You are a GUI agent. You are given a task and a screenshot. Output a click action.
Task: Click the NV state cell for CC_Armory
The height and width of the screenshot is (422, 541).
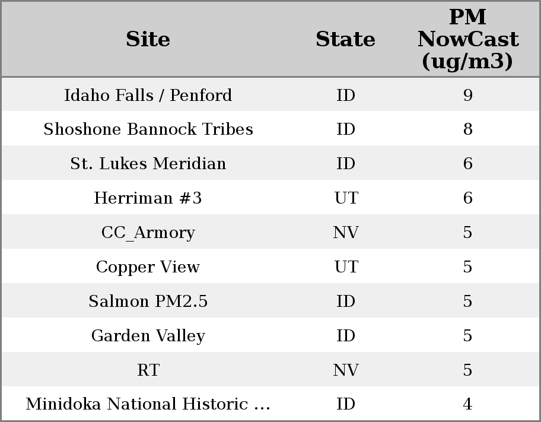[346, 233]
